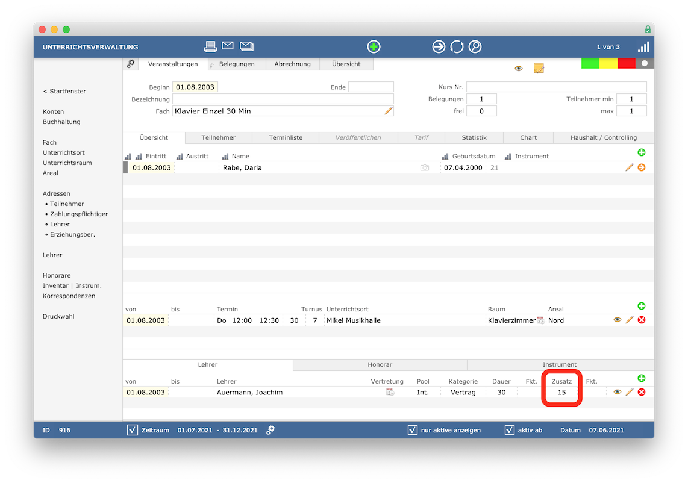Open the magnifier search icon
This screenshot has width=688, height=483.
475,46
